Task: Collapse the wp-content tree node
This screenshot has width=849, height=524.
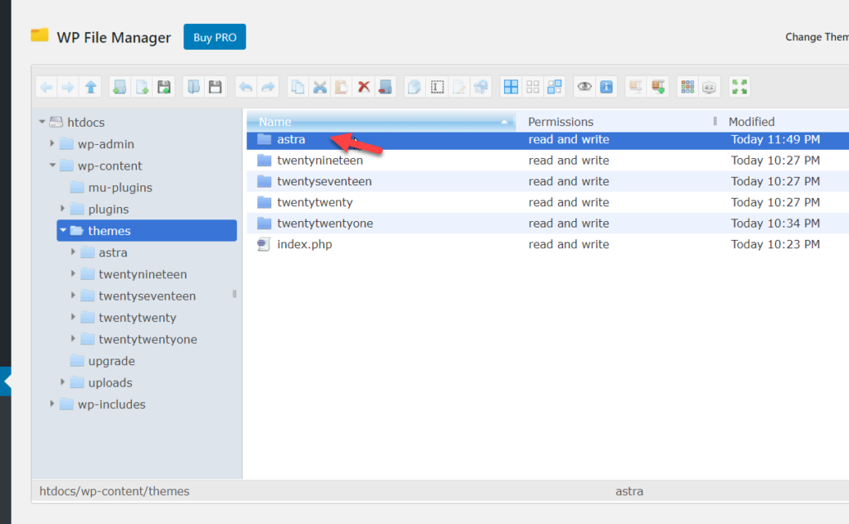Action: (x=52, y=166)
